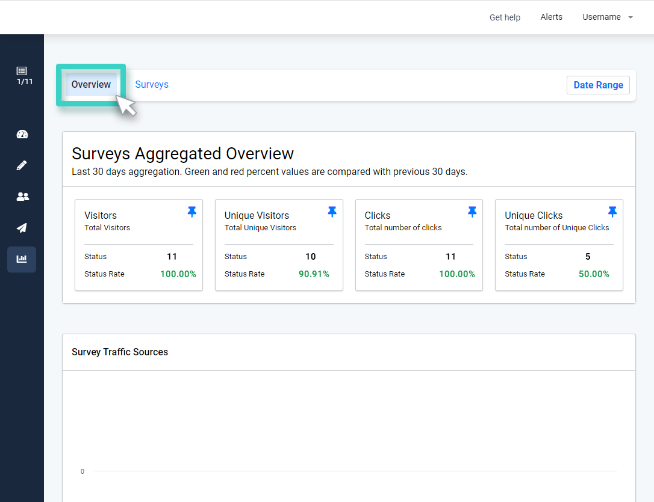Click the Last 30 days aggregation description

pyautogui.click(x=269, y=171)
